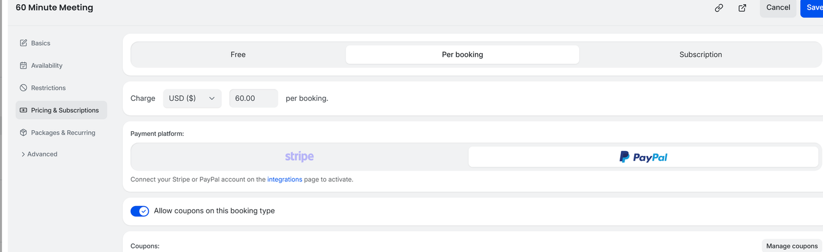This screenshot has height=252, width=823.
Task: Click the Coupons: label
Action: pos(145,246)
